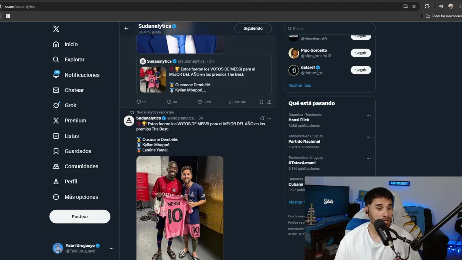Viewport: 462px width, 260px height.
Task: Bookmark this page with the browser star
Action: [x=414, y=6]
